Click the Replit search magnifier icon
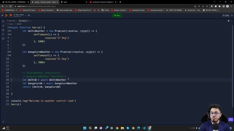 [232, 15]
